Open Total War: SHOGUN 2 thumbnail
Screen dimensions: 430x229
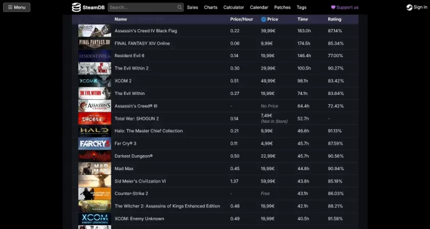tap(94, 119)
